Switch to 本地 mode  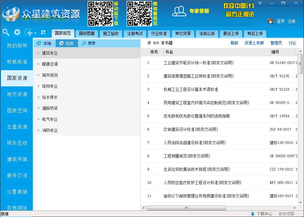tap(44, 43)
